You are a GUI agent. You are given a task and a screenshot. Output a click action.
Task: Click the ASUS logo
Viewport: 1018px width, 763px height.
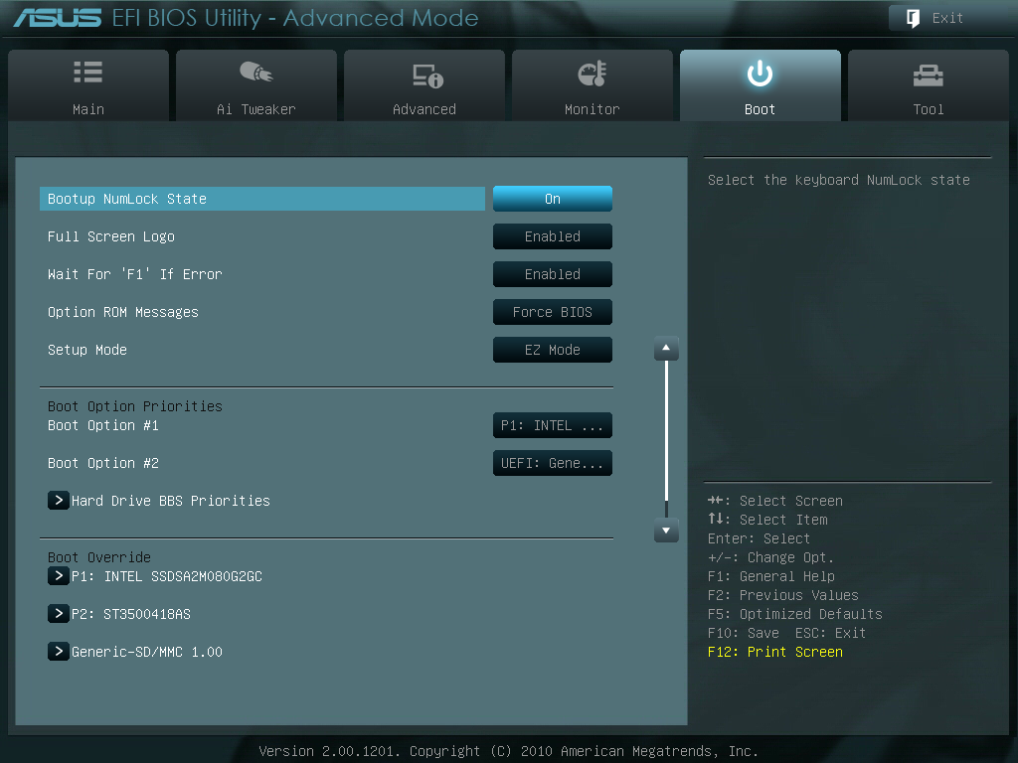[57, 18]
